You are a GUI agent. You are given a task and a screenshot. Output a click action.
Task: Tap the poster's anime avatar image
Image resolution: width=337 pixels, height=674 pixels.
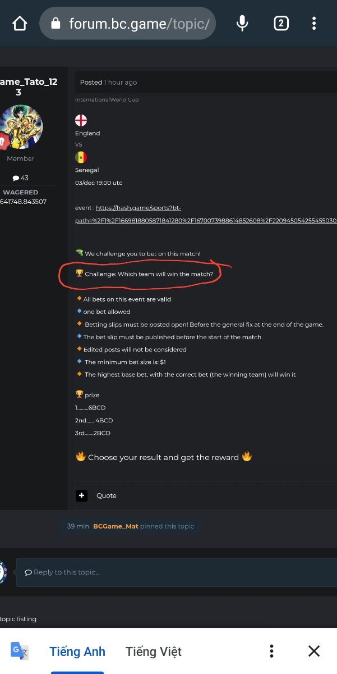pyautogui.click(x=21, y=127)
